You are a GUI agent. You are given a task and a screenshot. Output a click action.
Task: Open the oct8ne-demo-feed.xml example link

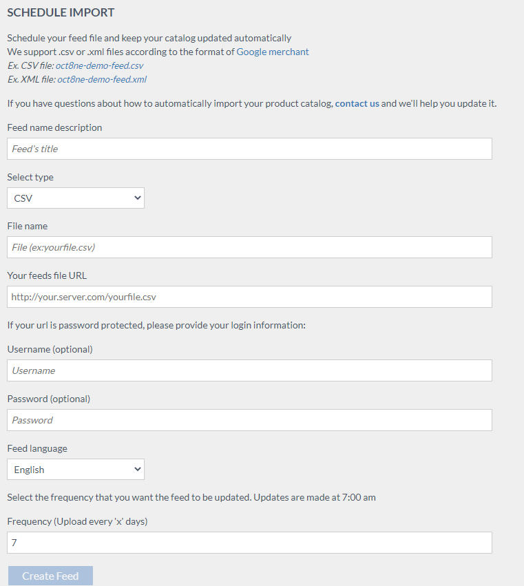point(101,79)
